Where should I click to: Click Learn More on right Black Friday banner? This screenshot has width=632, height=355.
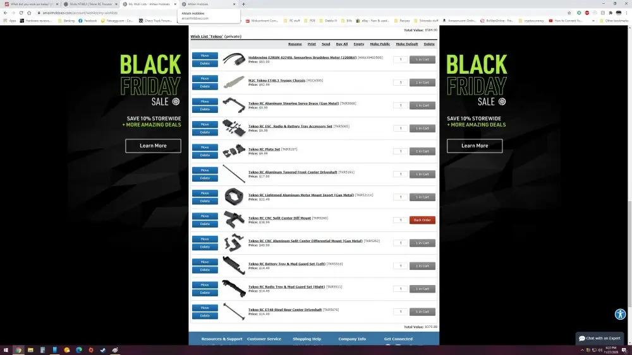[475, 146]
